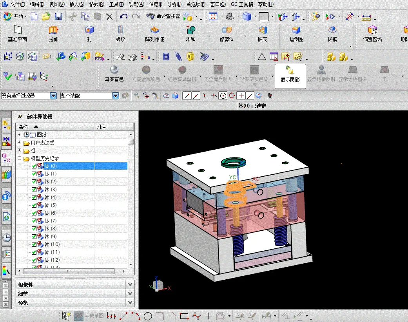
Task: Click the Line sketch tool
Action: click(123, 316)
